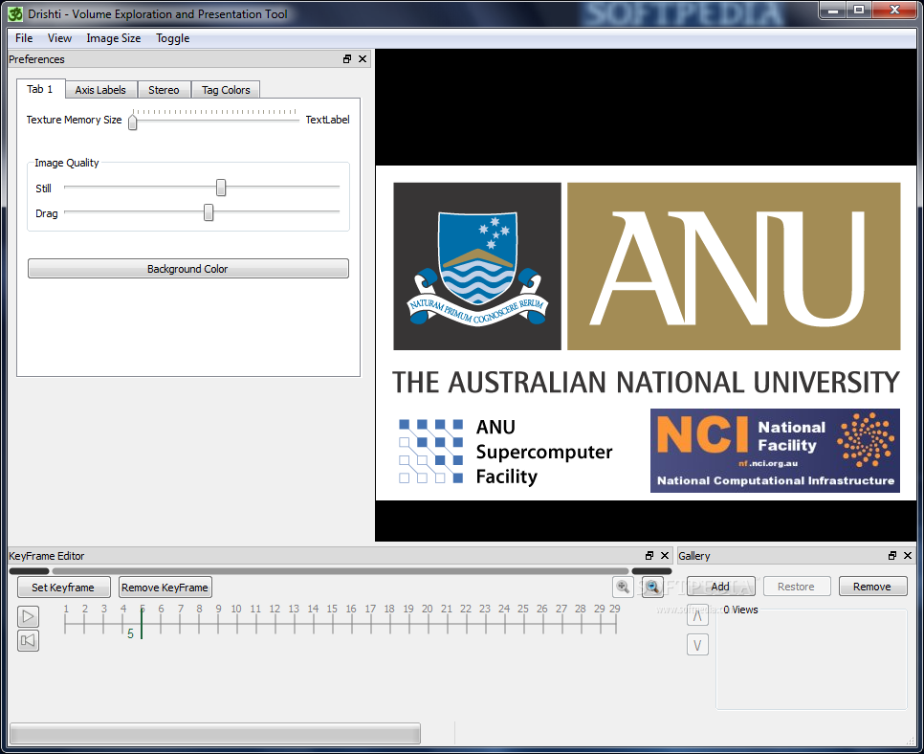Close the Preferences panel

click(x=363, y=59)
